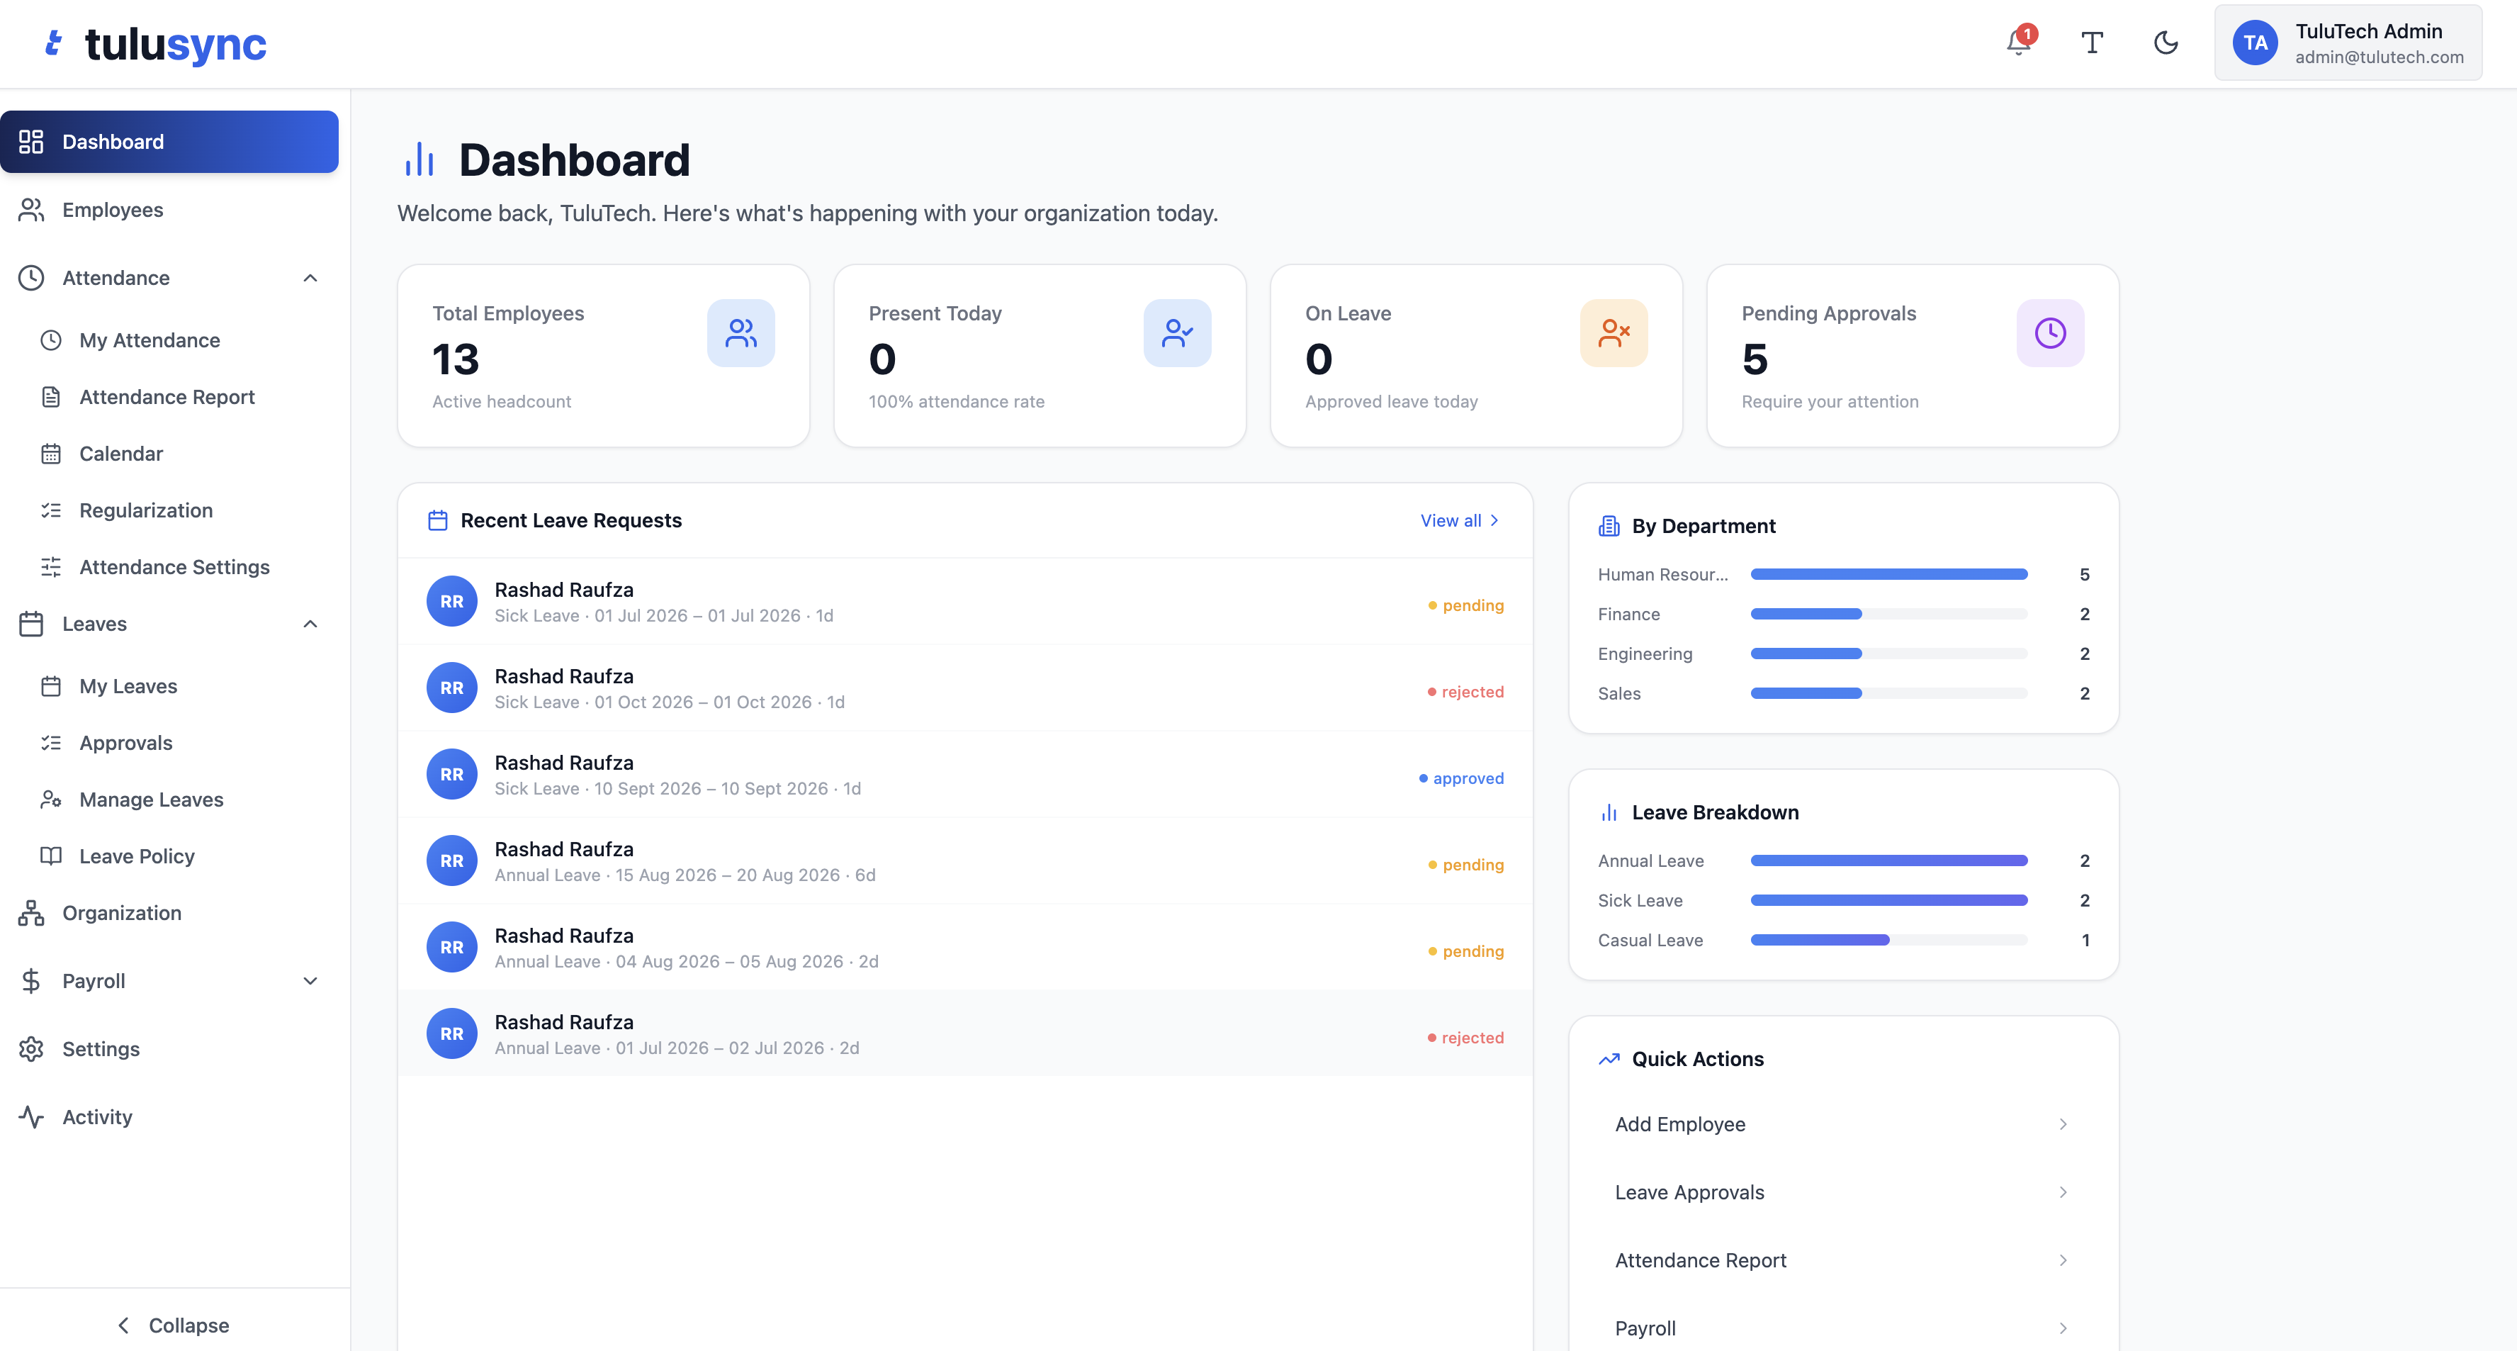
Task: Click the Leave Approvals chevron arrow
Action: coord(2063,1192)
